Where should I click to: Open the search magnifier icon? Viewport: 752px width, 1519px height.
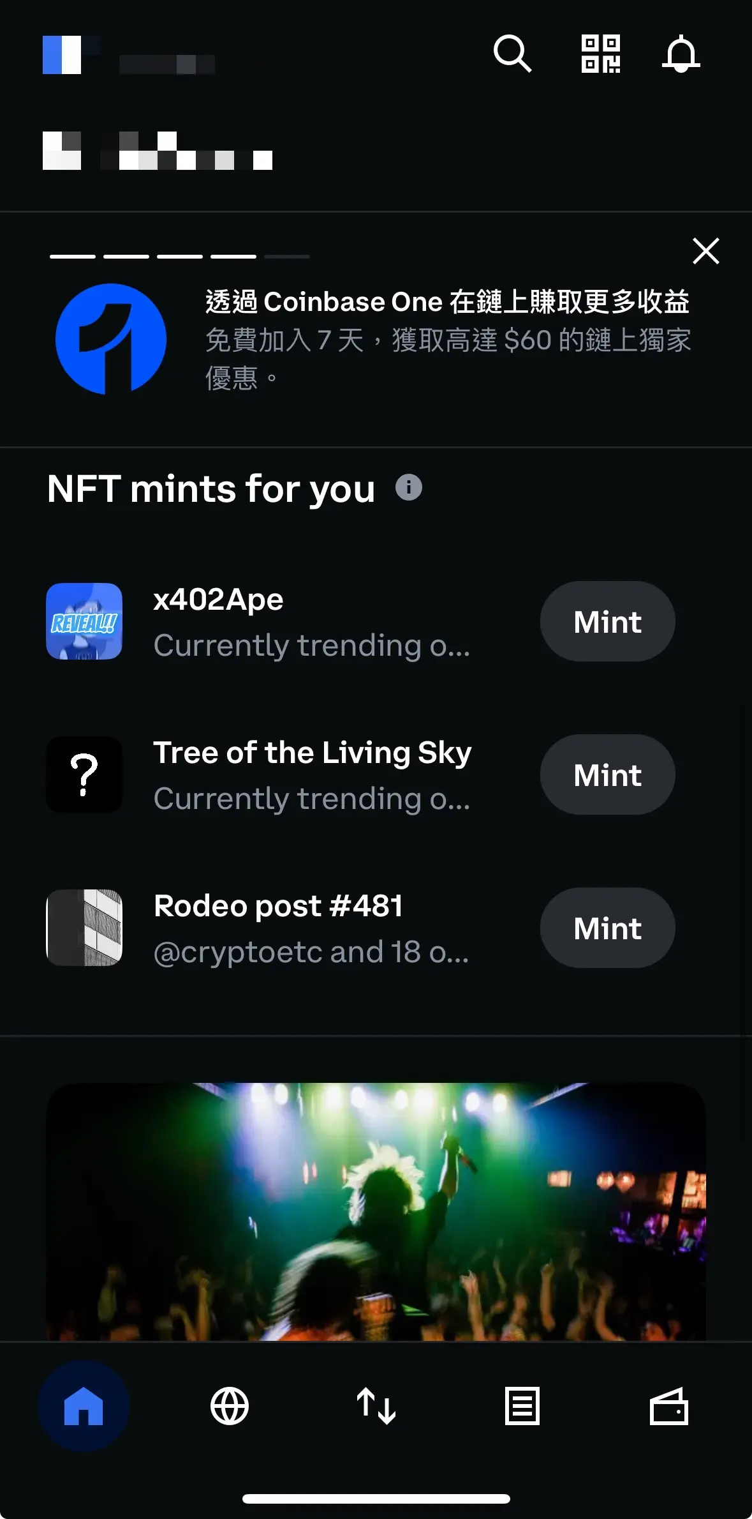click(x=512, y=54)
